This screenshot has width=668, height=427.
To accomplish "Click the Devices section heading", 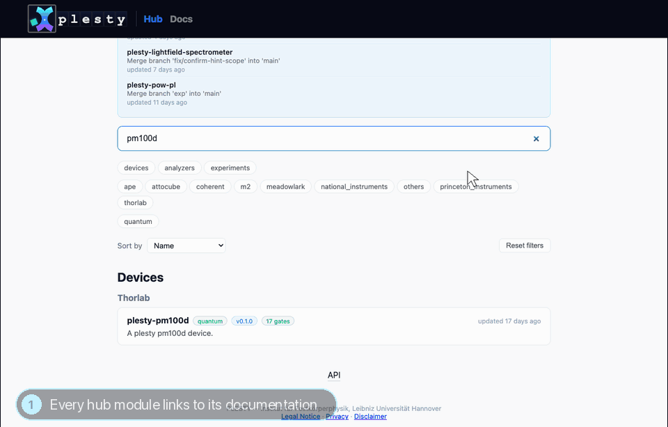I will click(140, 277).
